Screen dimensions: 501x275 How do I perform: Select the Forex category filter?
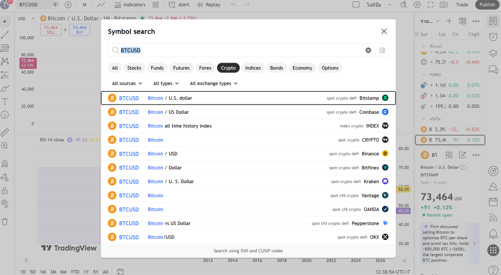[x=205, y=68]
